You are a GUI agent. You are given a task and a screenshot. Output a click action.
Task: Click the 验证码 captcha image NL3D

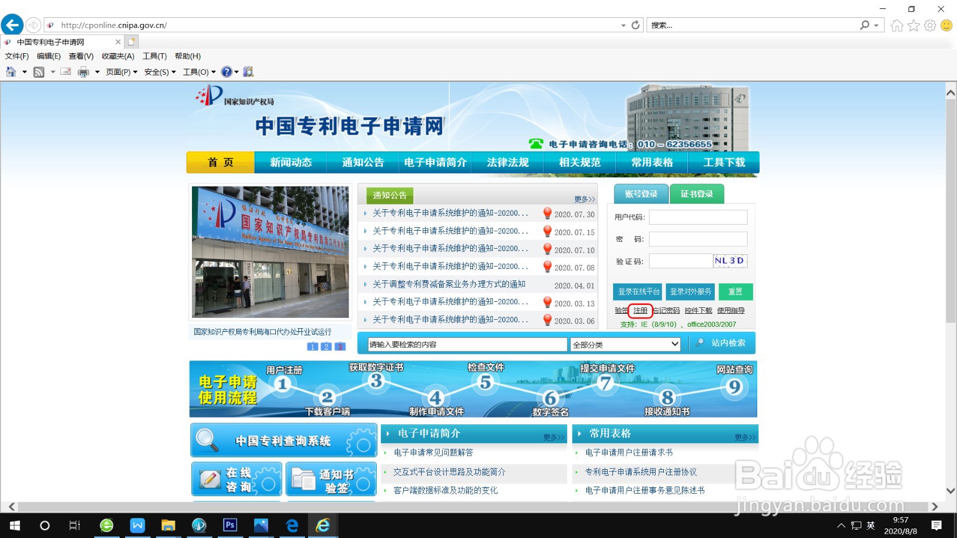pyautogui.click(x=730, y=261)
